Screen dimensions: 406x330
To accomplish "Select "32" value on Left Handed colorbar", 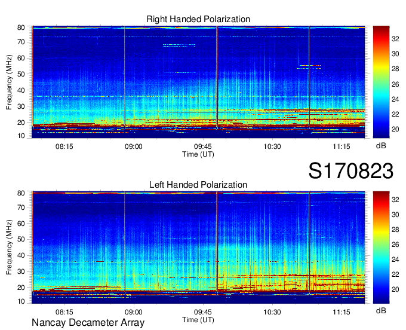I will [x=395, y=200].
